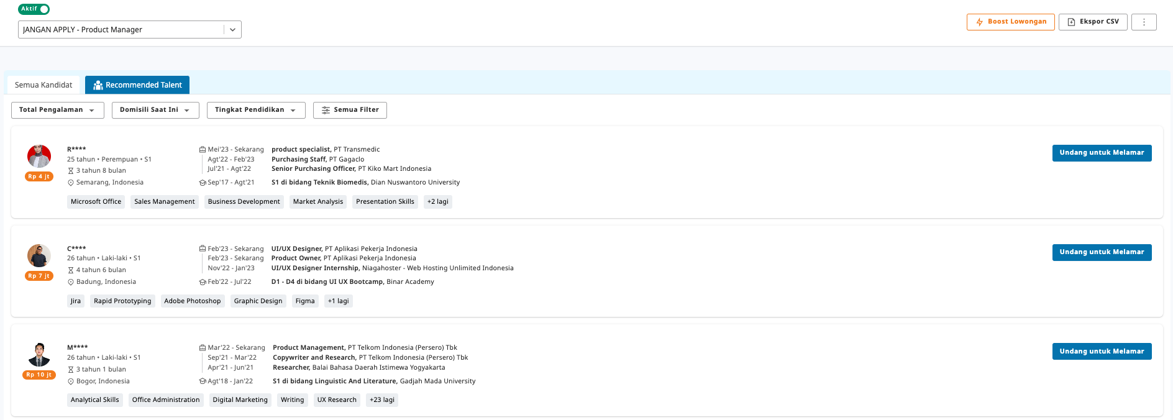The width and height of the screenshot is (1173, 420).
Task: Click candidate name R****
Action: [x=76, y=149]
